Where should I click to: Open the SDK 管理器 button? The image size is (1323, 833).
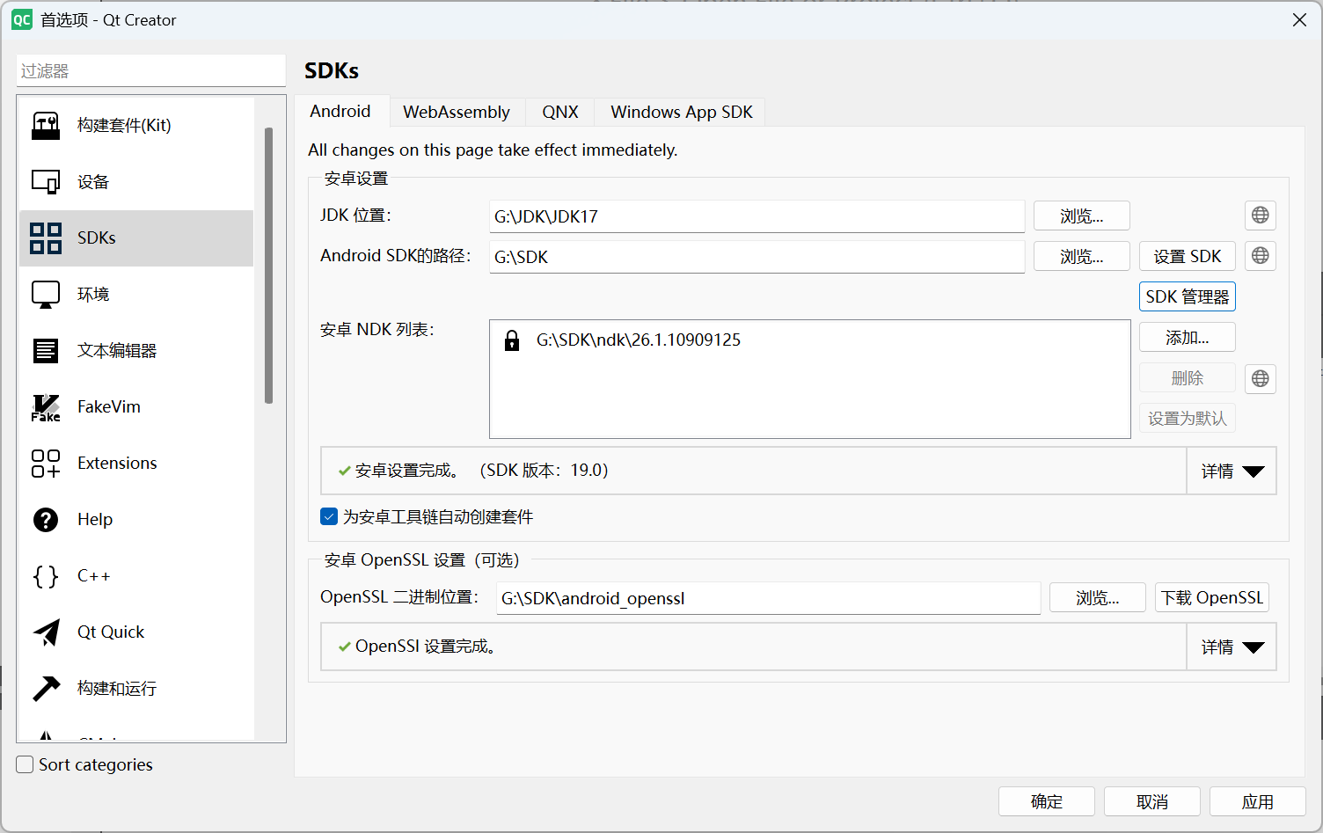(x=1188, y=296)
